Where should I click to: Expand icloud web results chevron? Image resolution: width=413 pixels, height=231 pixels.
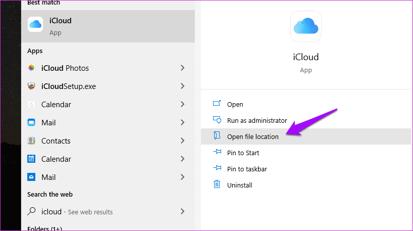point(183,211)
